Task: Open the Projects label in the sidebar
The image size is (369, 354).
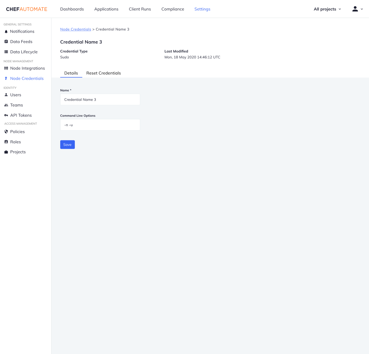Action: (x=18, y=152)
